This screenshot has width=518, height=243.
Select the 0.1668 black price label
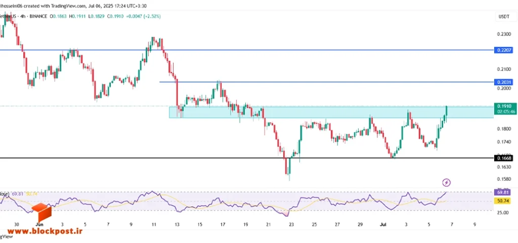coord(503,158)
